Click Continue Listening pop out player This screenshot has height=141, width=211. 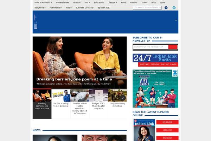(158, 65)
